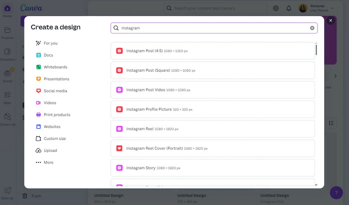Open the Custom size option

[x=55, y=138]
